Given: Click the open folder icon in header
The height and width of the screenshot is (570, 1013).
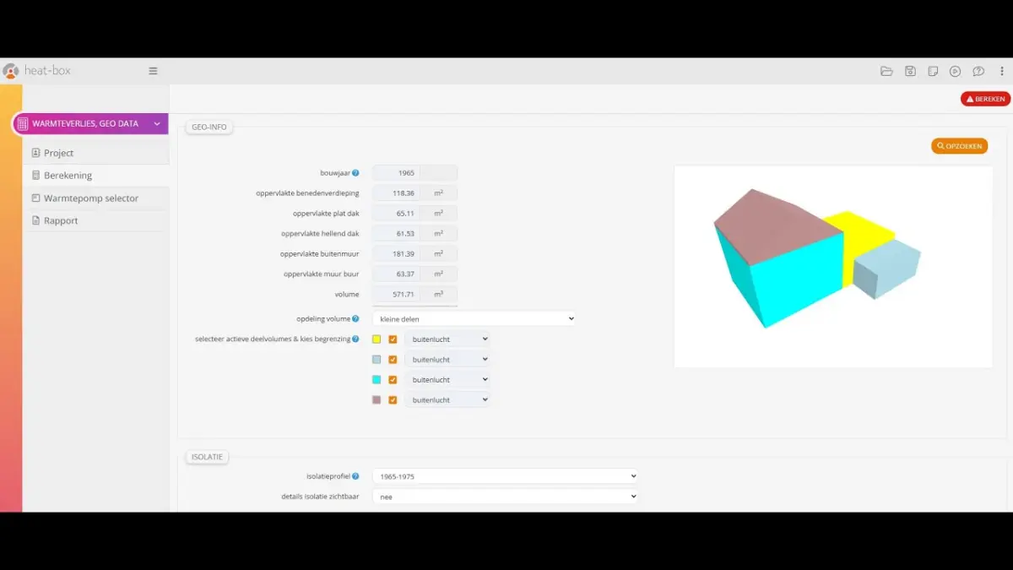Looking at the screenshot, I should pos(886,72).
